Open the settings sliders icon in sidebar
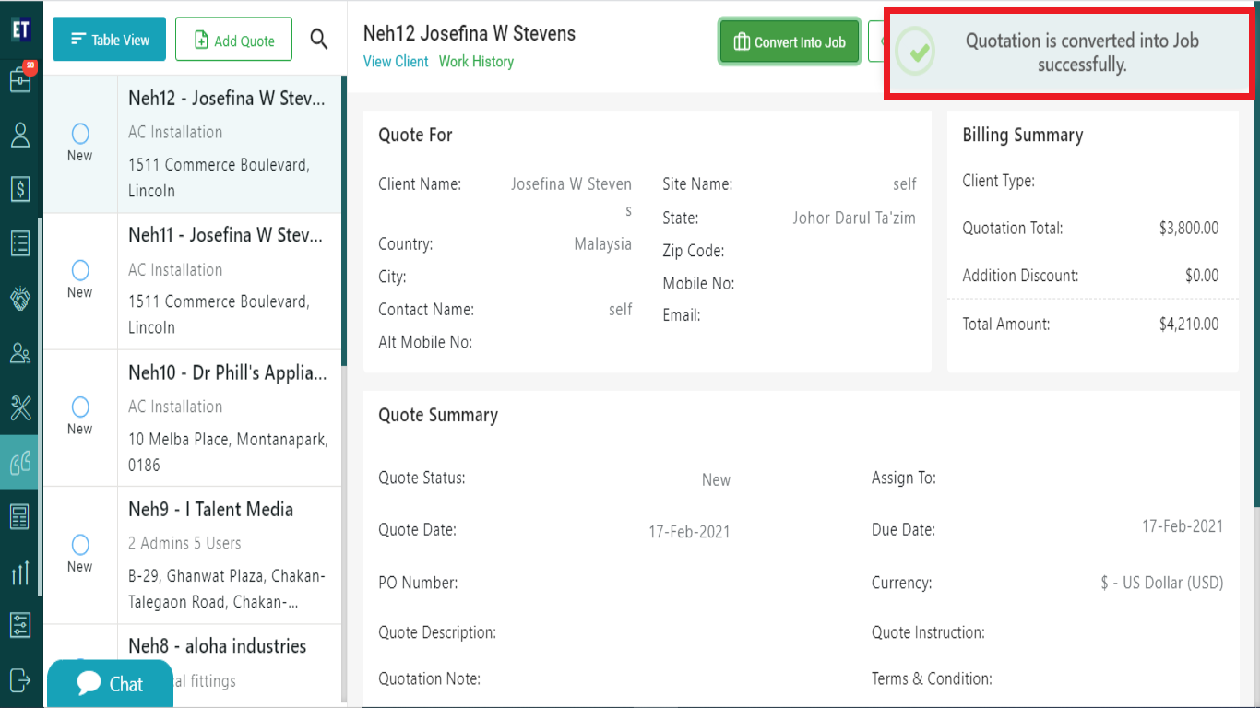This screenshot has height=708, width=1260. click(20, 625)
